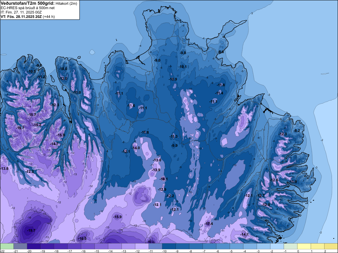Select the yellow 2 legend swatch
The image size is (338, 253).
pyautogui.click(x=331, y=246)
